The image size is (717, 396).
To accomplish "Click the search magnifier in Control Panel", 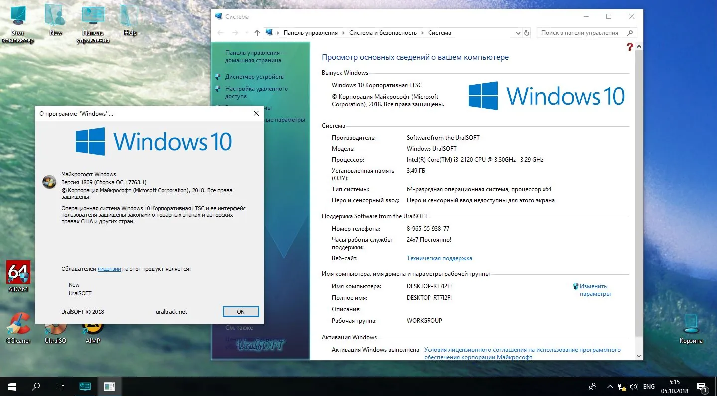I will 630,33.
